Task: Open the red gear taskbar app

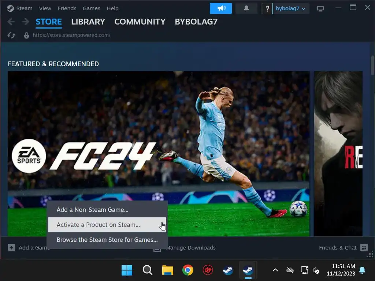Action: (208, 270)
